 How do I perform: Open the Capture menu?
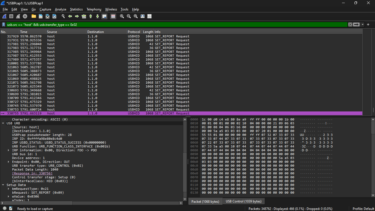(45, 9)
